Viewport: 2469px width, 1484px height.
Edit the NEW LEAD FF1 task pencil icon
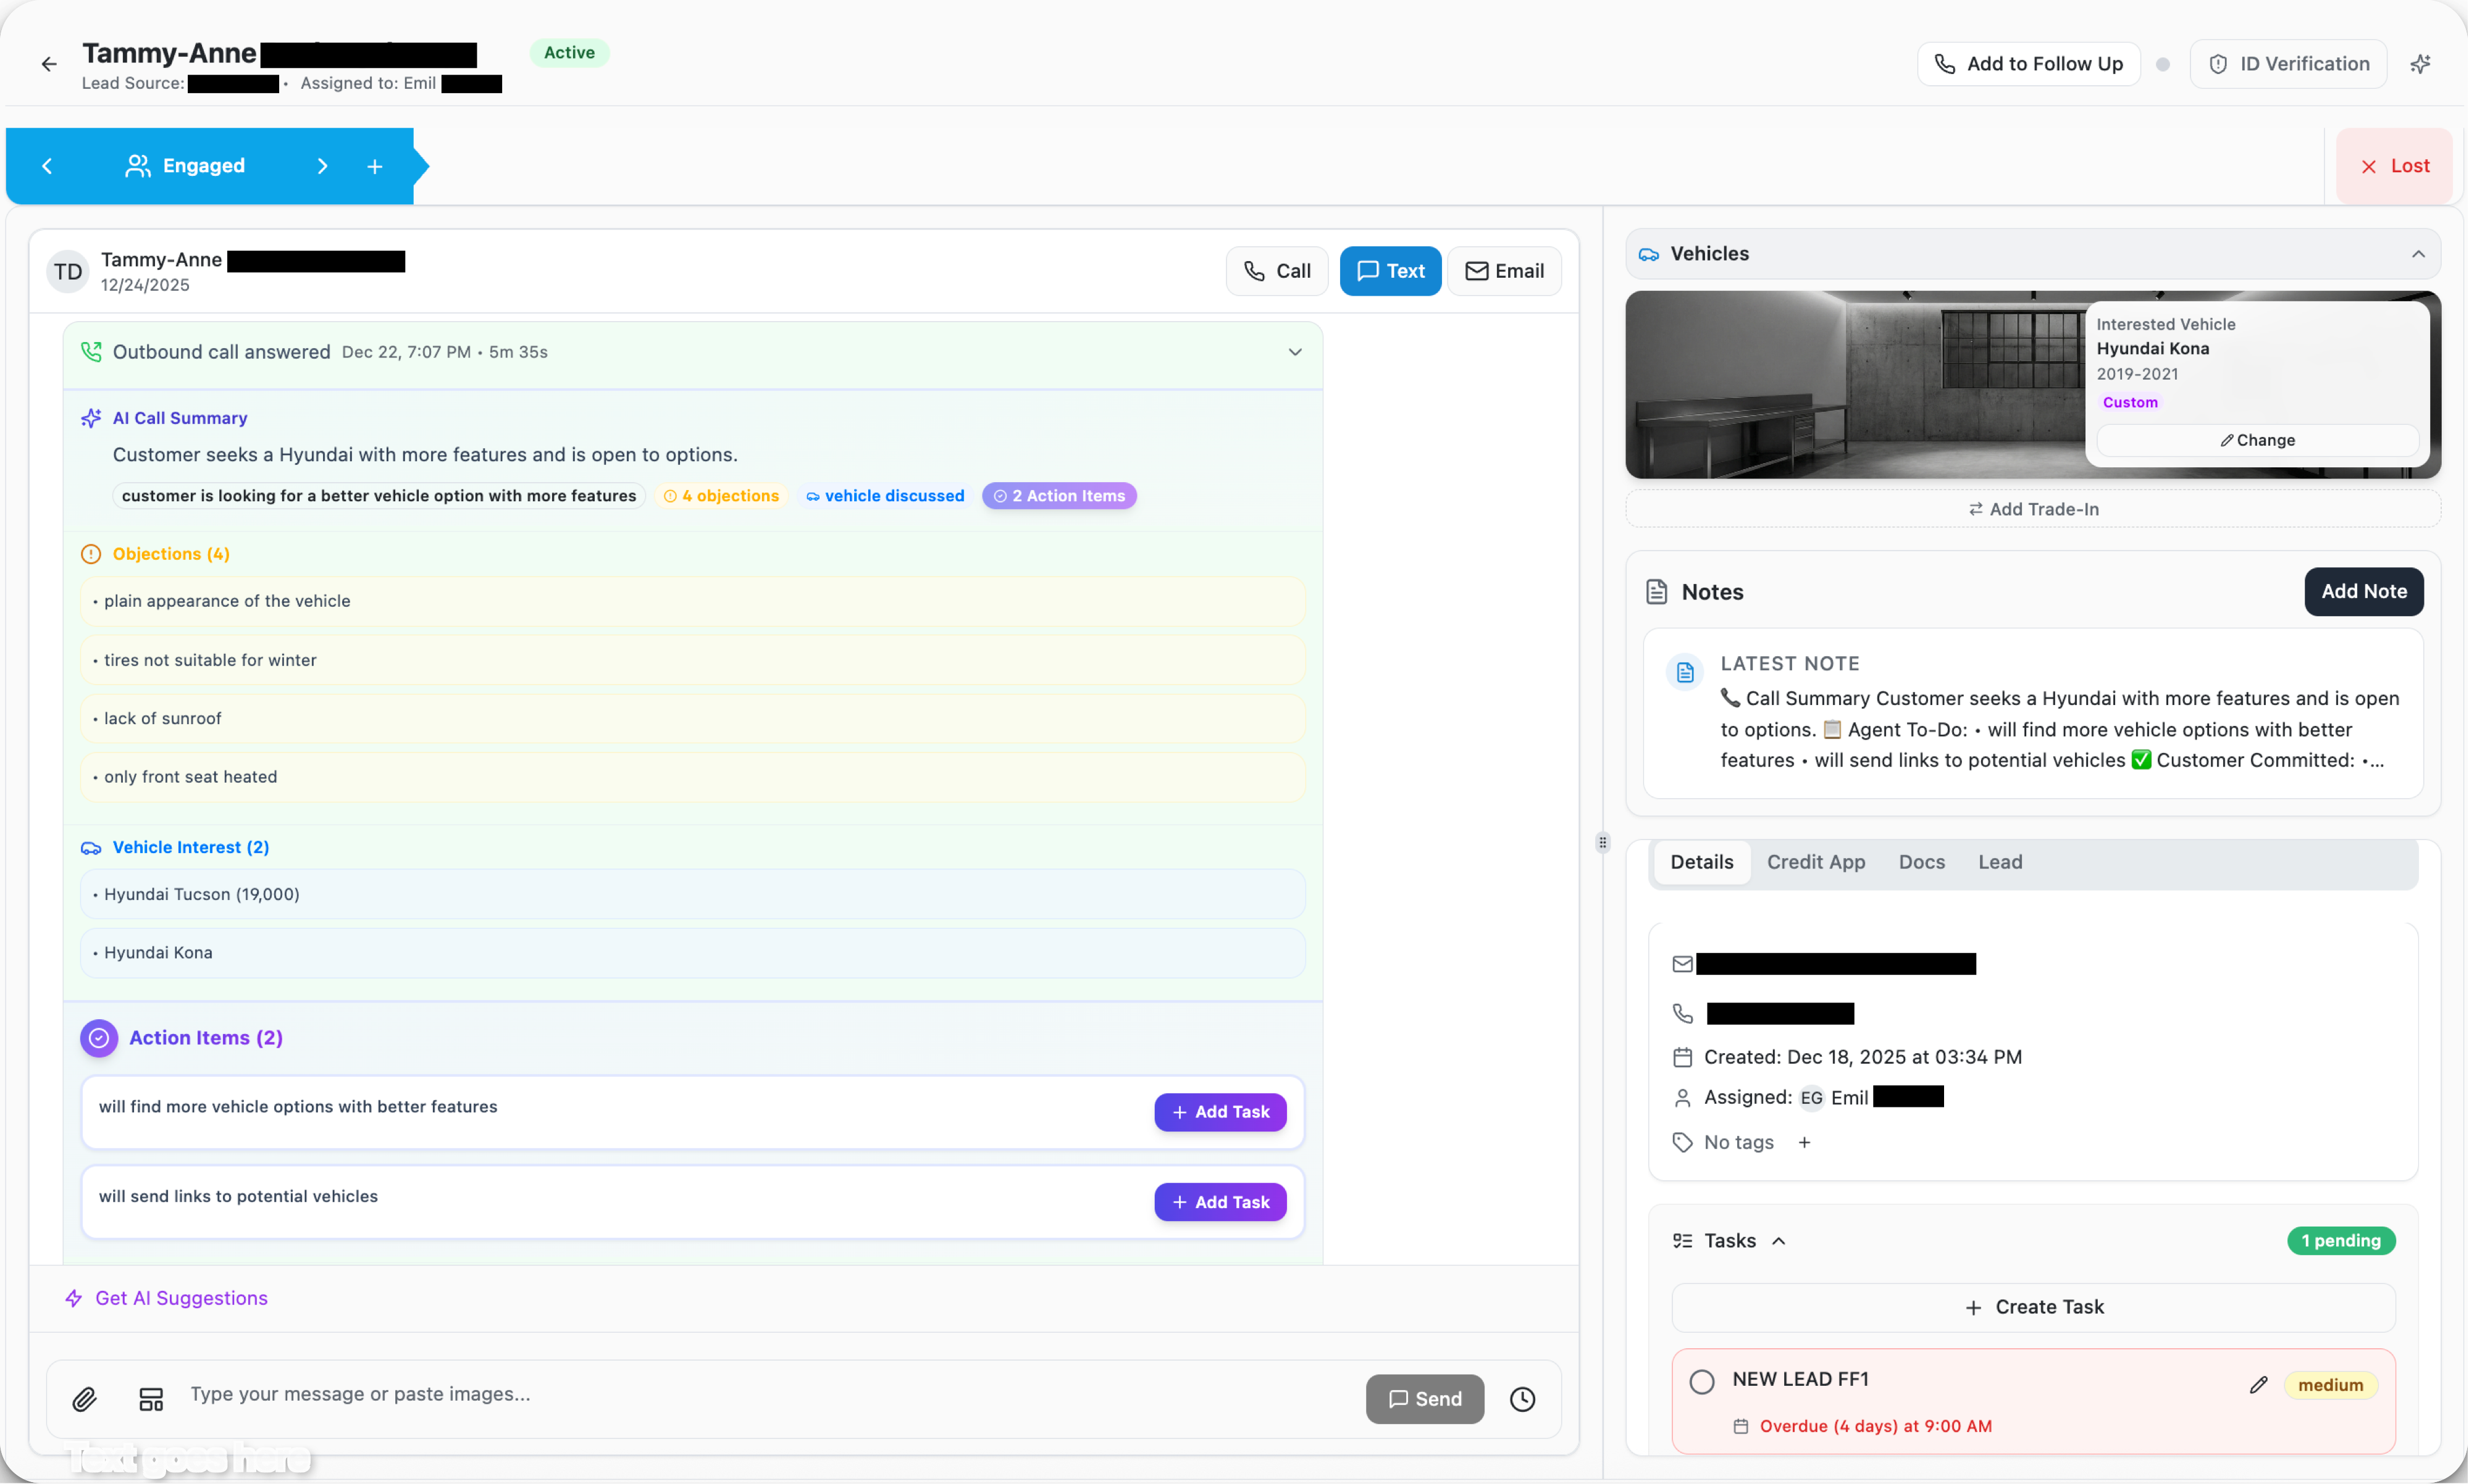(x=2258, y=1384)
